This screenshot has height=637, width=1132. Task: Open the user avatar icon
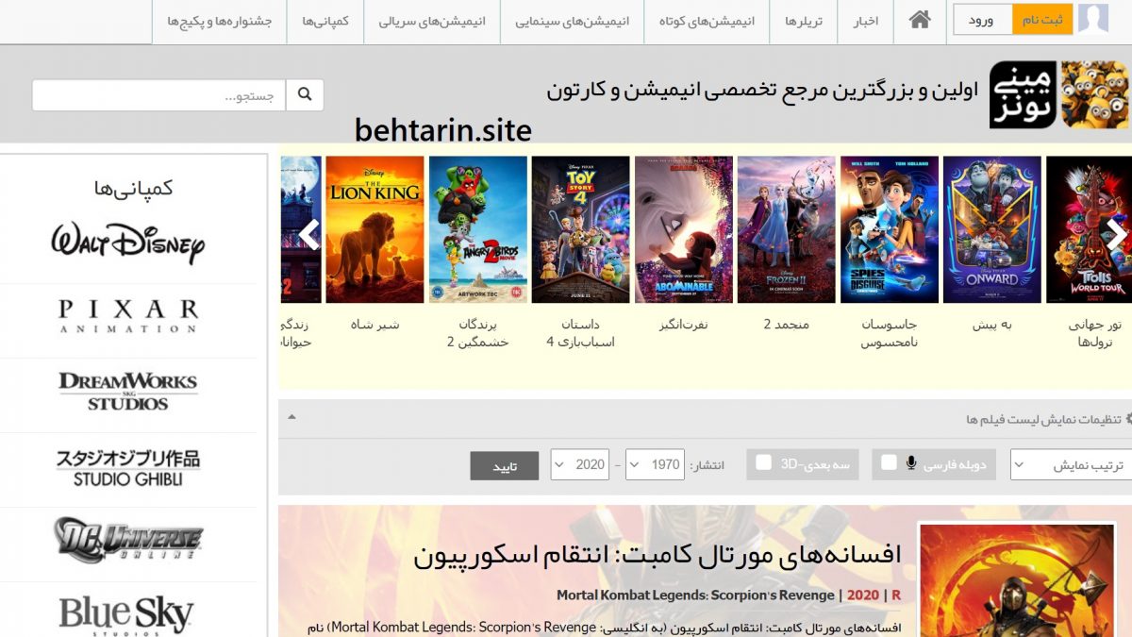[x=1093, y=19]
